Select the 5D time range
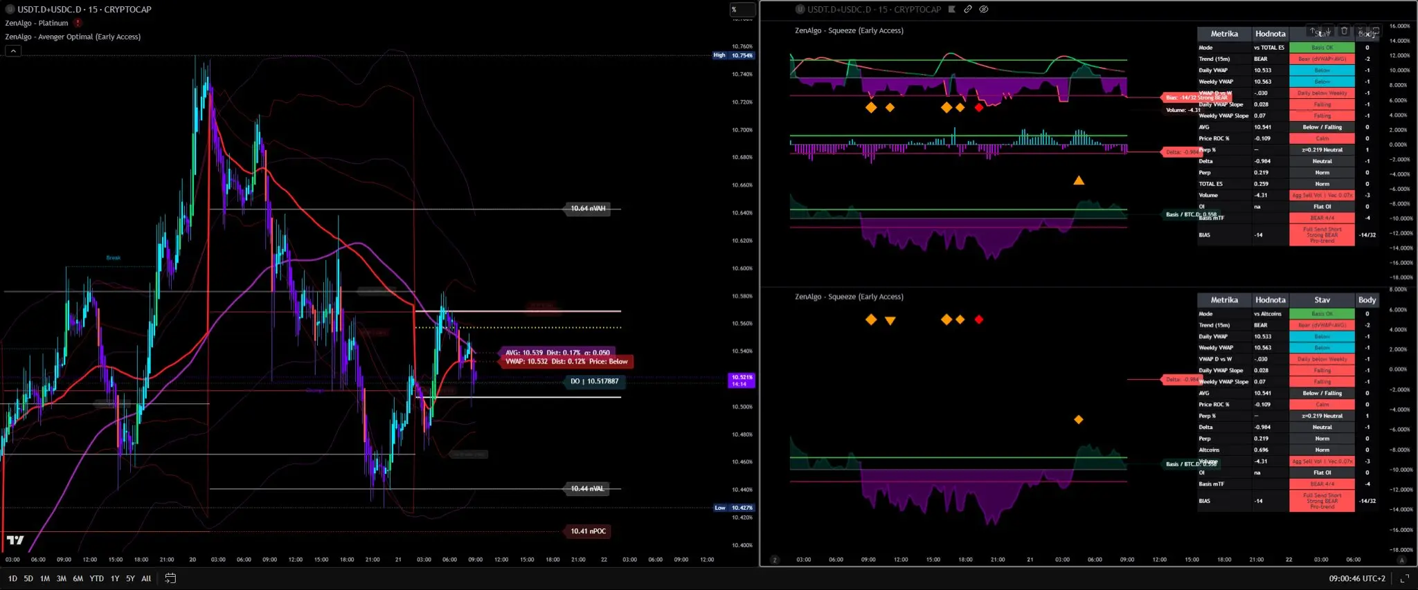 (28, 578)
